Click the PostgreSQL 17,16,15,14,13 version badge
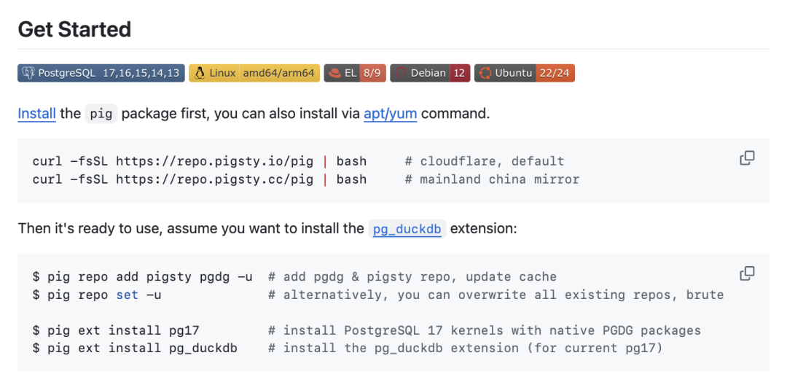 (x=141, y=73)
